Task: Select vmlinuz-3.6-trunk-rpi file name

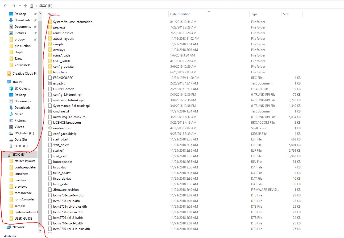Action: (x=68, y=100)
